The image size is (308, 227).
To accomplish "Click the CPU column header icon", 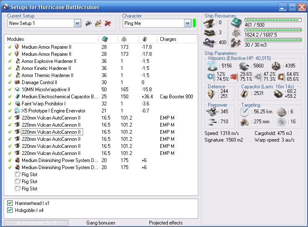I will click(x=104, y=39).
